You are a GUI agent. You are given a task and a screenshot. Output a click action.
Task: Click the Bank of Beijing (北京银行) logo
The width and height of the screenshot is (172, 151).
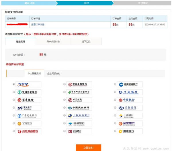tap(130, 123)
